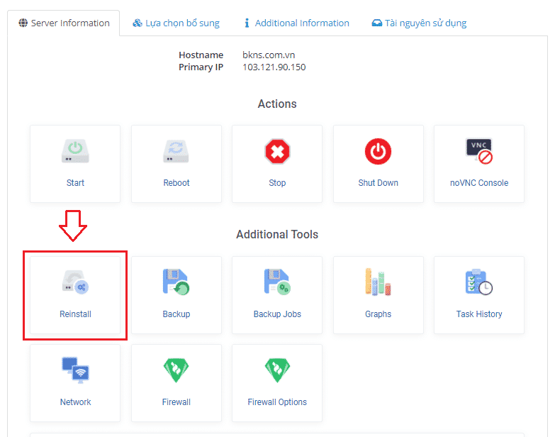This screenshot has height=437, width=555.
Task: Click the red Stop icon
Action: coord(277,152)
